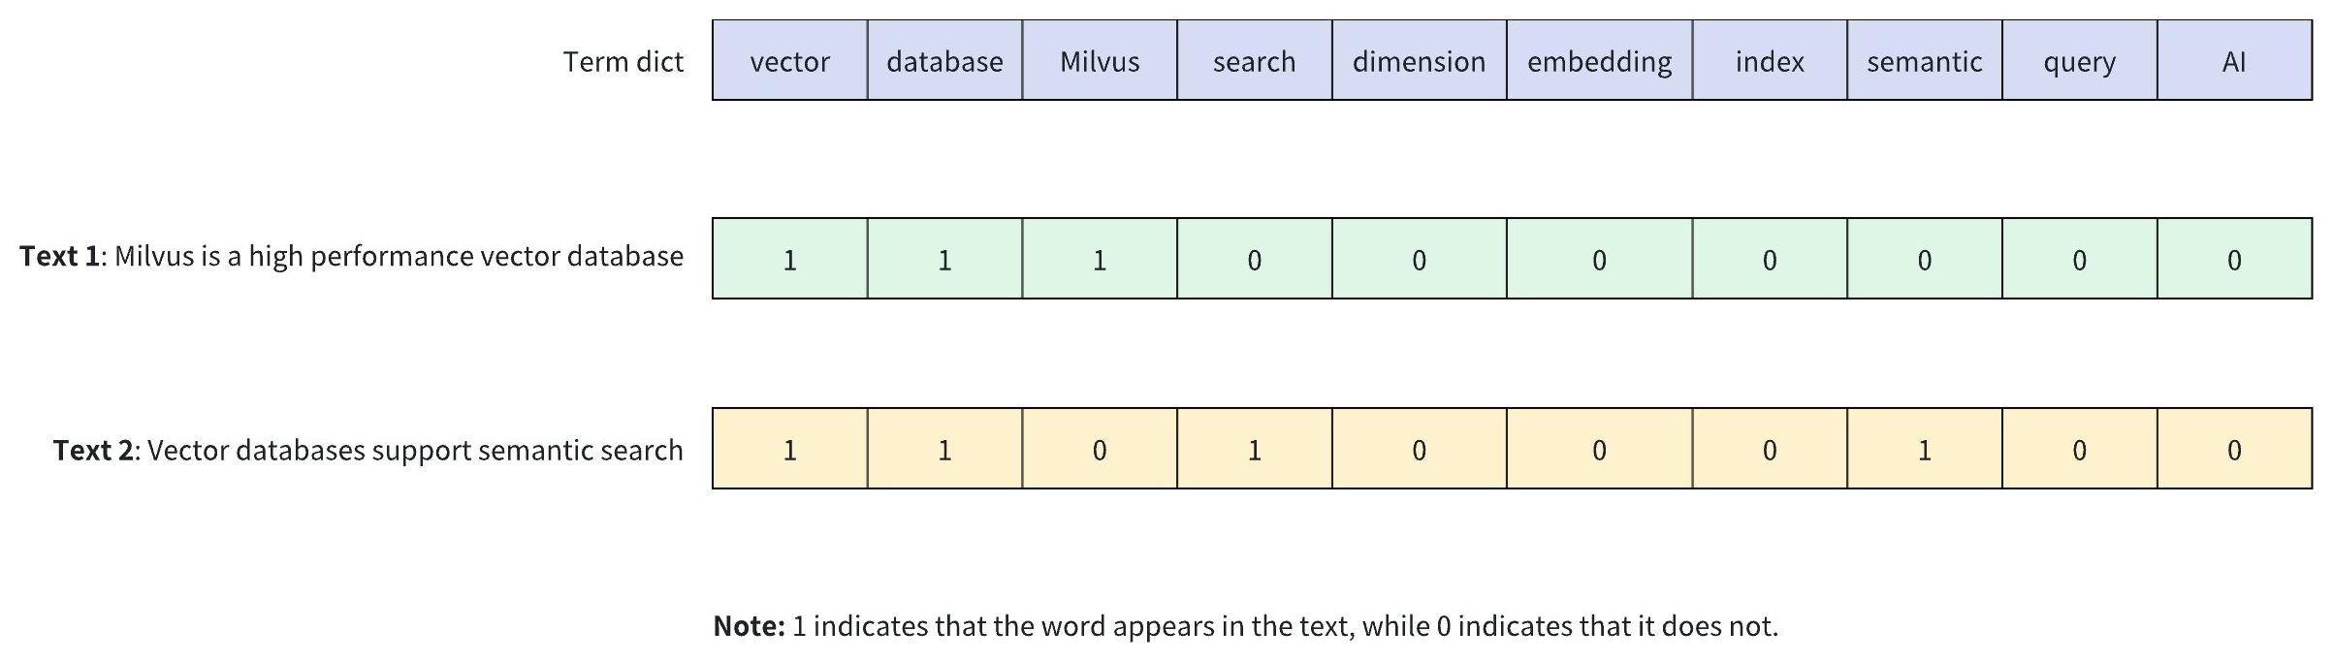
Task: Click the 'database' term dict cell
Action: [x=944, y=61]
